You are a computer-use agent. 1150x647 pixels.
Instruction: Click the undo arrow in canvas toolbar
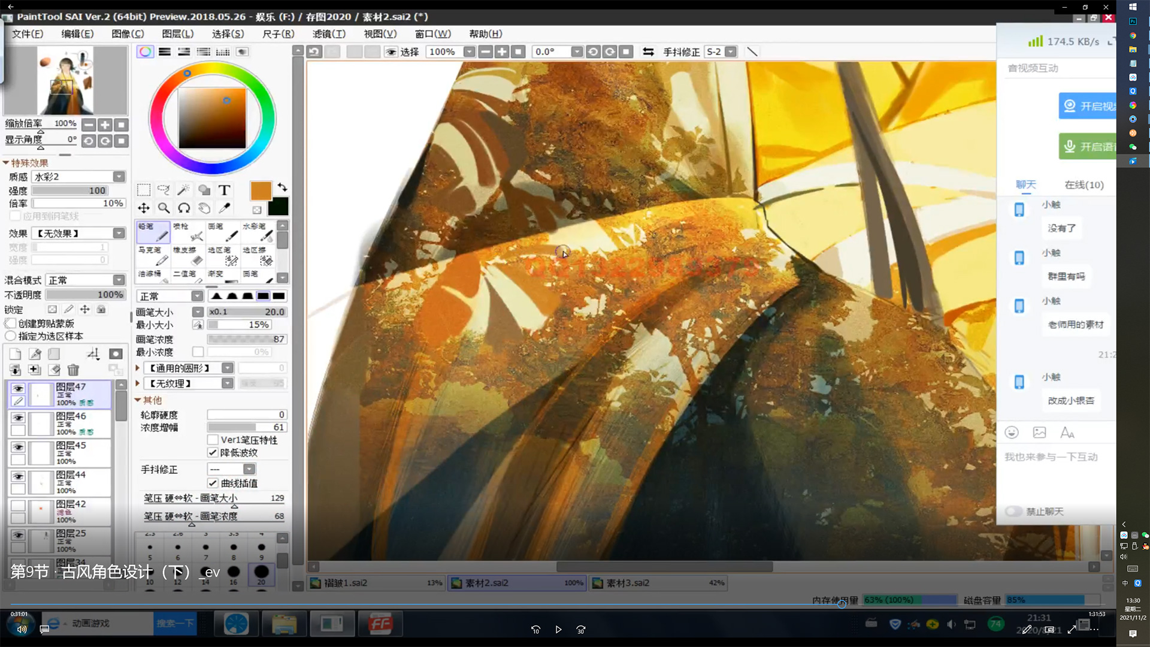pos(314,52)
